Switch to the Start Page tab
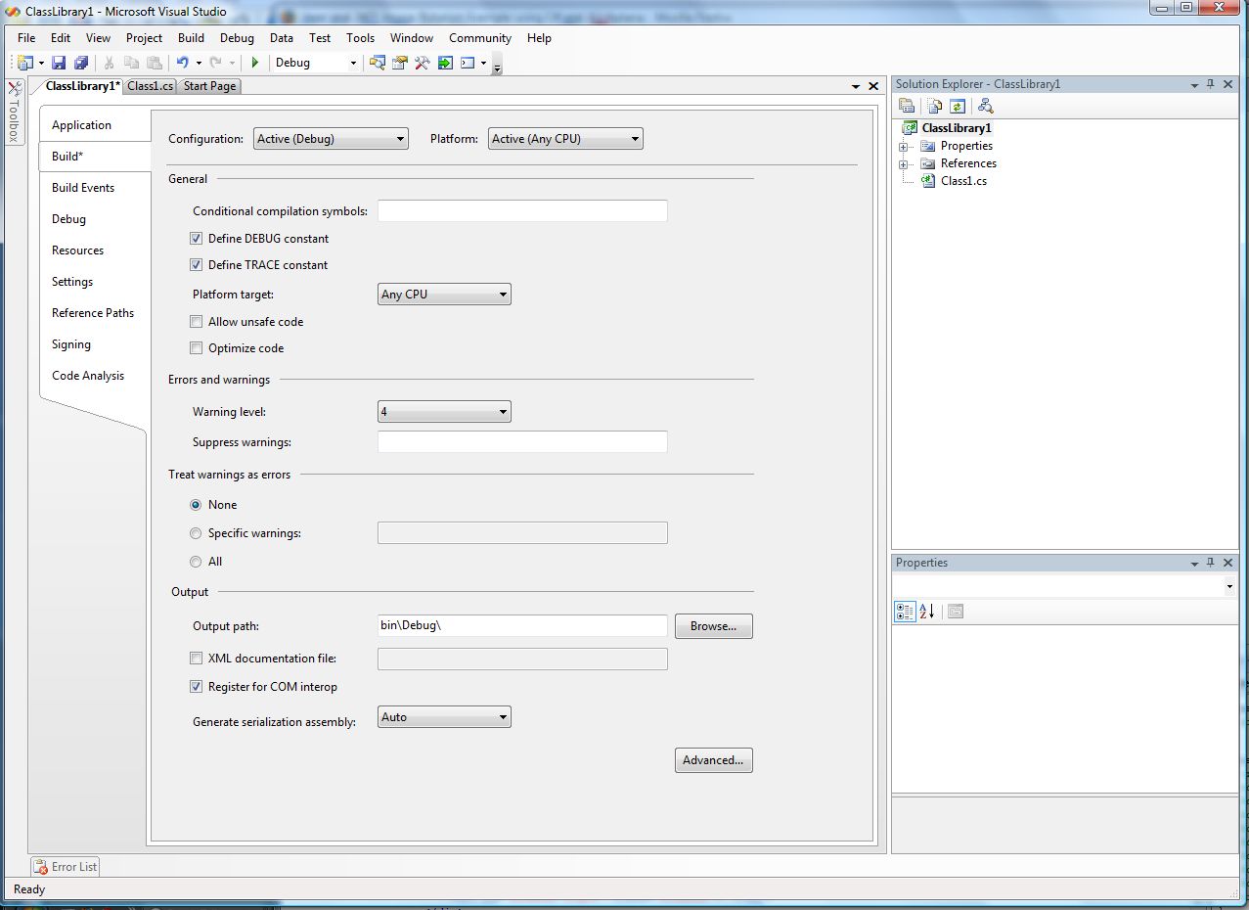This screenshot has height=910, width=1249. pos(209,86)
